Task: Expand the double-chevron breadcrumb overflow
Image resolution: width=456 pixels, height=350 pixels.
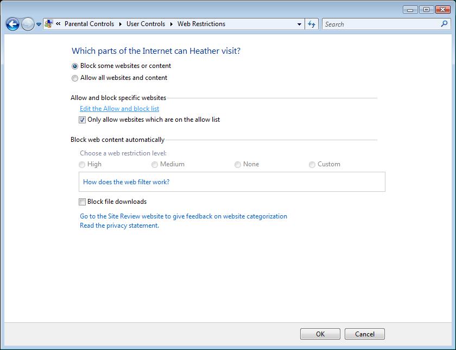Action: click(x=58, y=24)
